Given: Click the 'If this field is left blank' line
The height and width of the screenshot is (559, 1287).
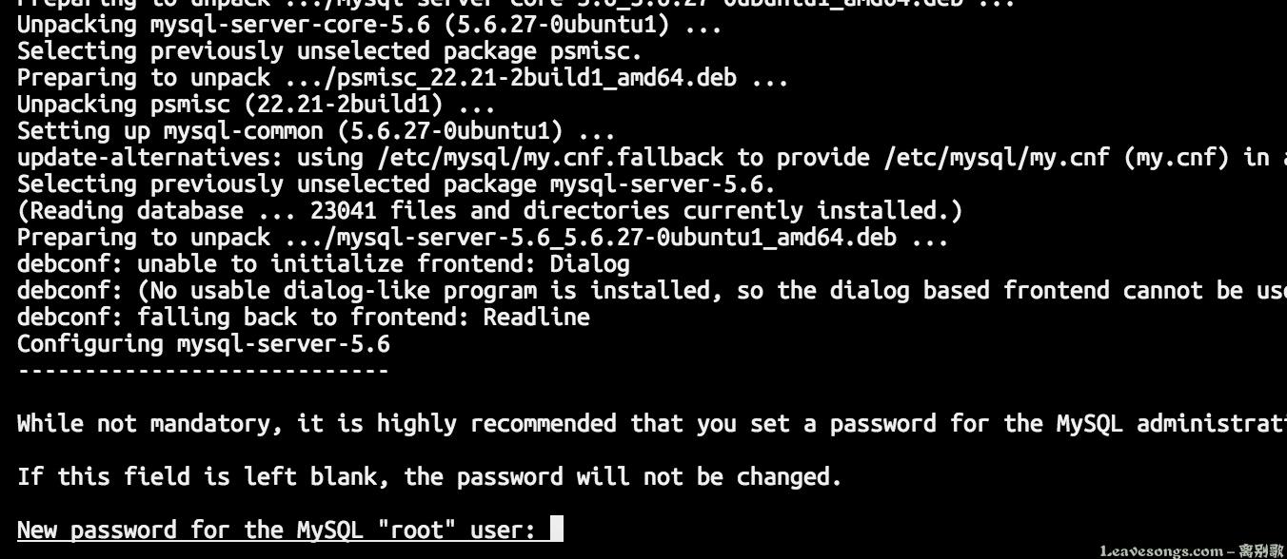Looking at the screenshot, I should 429,476.
